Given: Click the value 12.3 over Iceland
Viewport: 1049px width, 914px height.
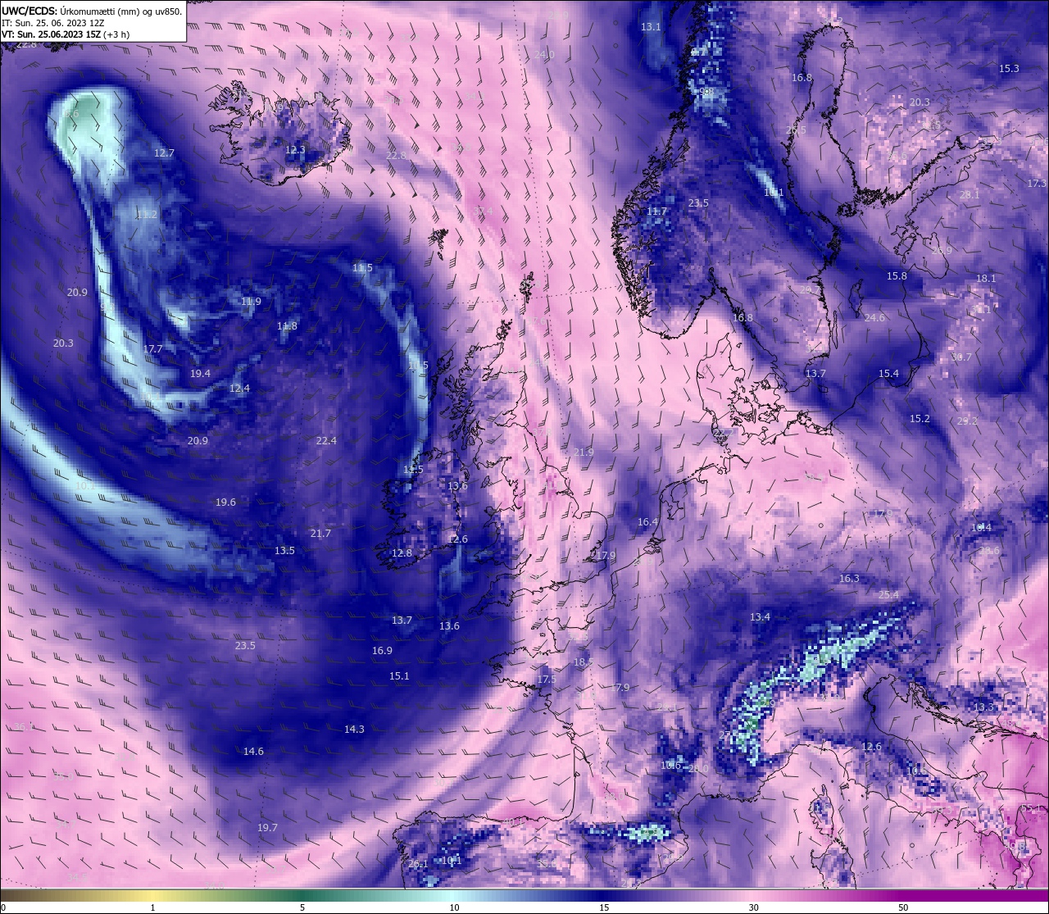Looking at the screenshot, I should coord(295,150).
